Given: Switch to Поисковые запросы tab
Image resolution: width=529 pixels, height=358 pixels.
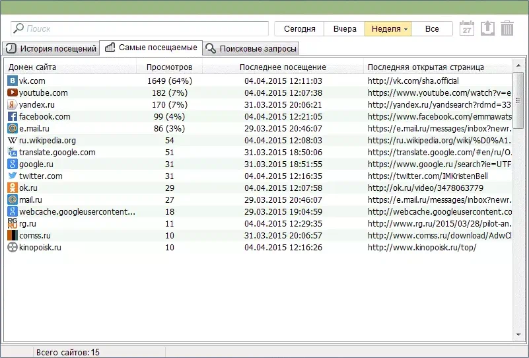Looking at the screenshot, I should click(x=251, y=49).
